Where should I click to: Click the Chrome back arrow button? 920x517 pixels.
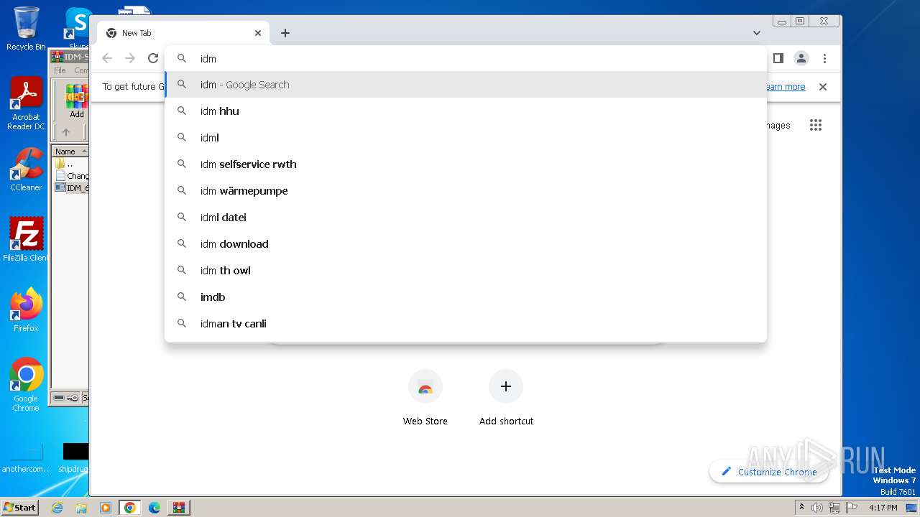[107, 58]
